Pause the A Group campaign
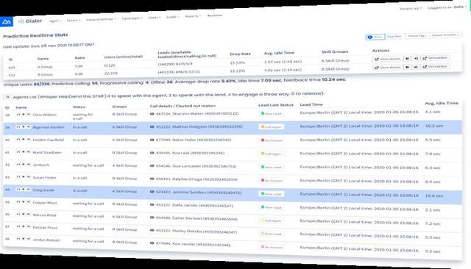471x269 pixels. click(x=407, y=59)
